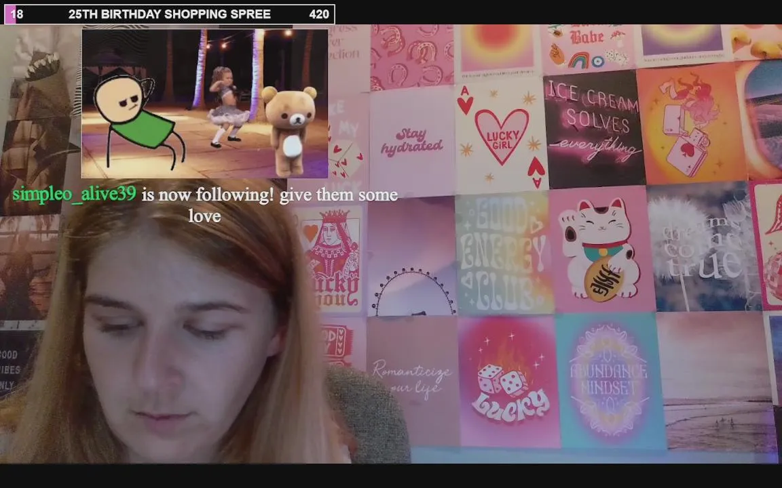Screen dimensions: 782x488
Task: Select the username "simpleo_alive39" in the alert
Action: tap(74, 194)
